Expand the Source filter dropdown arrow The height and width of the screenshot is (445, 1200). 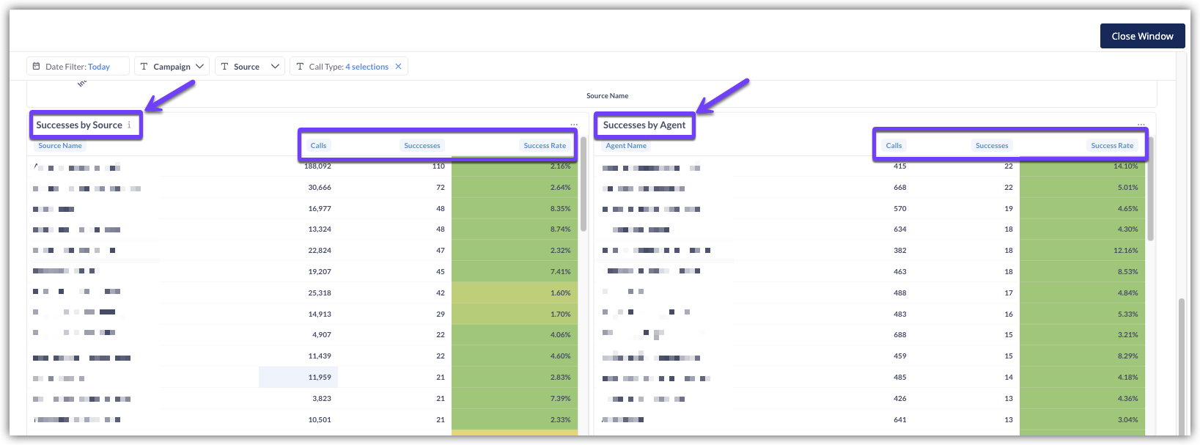tap(275, 67)
